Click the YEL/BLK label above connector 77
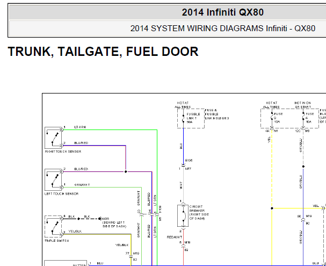 [122, 245]
